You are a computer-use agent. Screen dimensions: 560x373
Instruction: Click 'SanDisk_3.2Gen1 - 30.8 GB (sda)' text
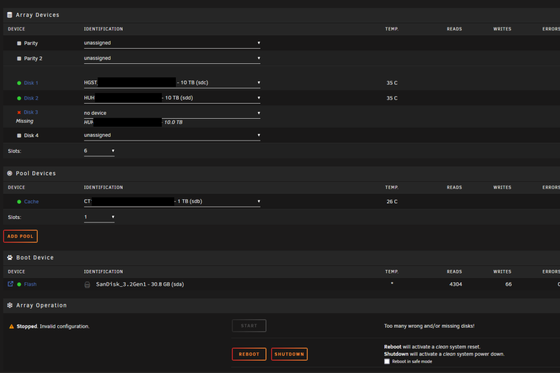click(x=140, y=285)
